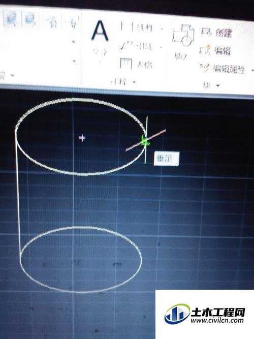This screenshot has width=254, height=339.
Task: Expand the layer panel title at ribbon left
Action: click(x=7, y=75)
